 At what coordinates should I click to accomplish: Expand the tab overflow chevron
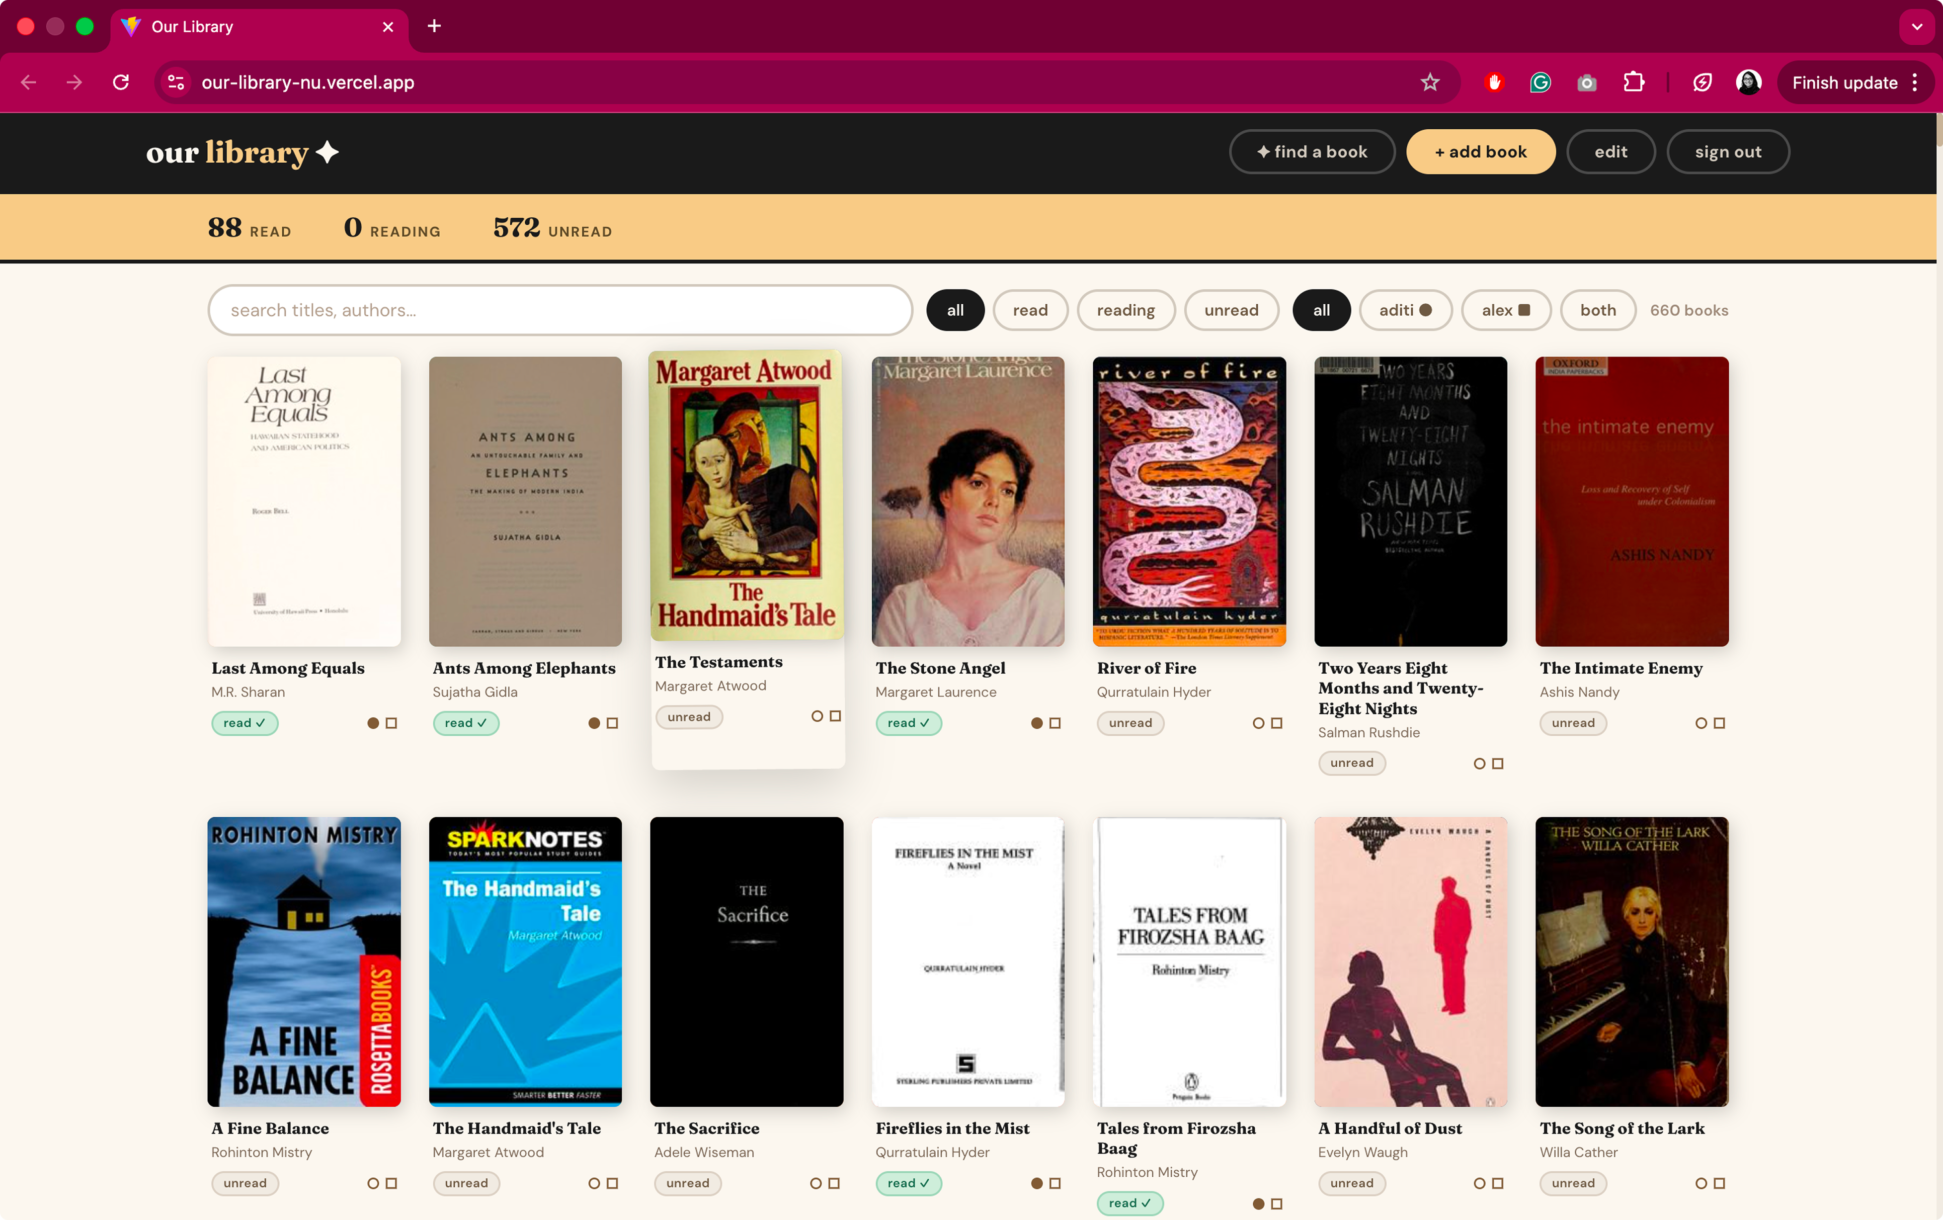point(1917,27)
